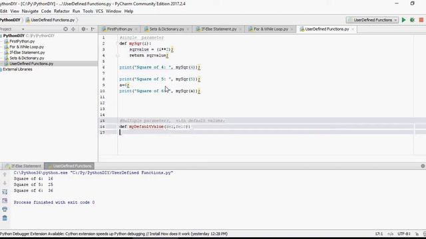Open the Navigate menu
Viewport: 426px width, 239px height.
(x=30, y=11)
